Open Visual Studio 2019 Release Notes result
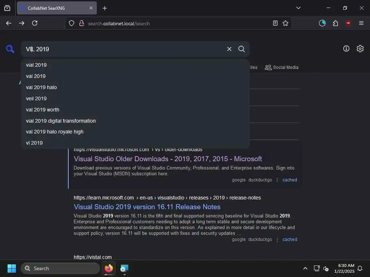The height and width of the screenshot is (277, 370). [147, 207]
